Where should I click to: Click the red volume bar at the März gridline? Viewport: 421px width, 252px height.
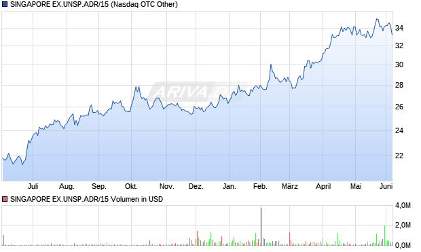pos(290,239)
